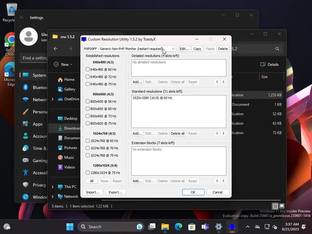Check 640x480 @ 75 Hz option
The image size is (312, 234).
(x=87, y=84)
